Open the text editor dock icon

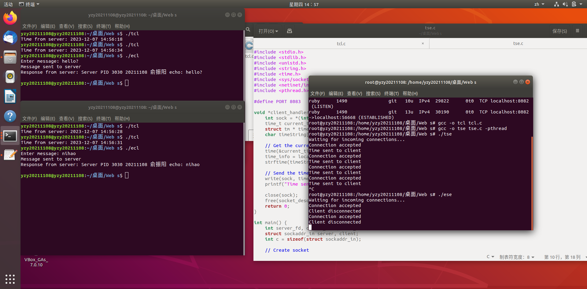[x=10, y=155]
